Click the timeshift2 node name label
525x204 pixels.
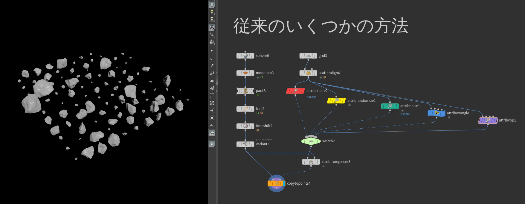pyautogui.click(x=264, y=126)
